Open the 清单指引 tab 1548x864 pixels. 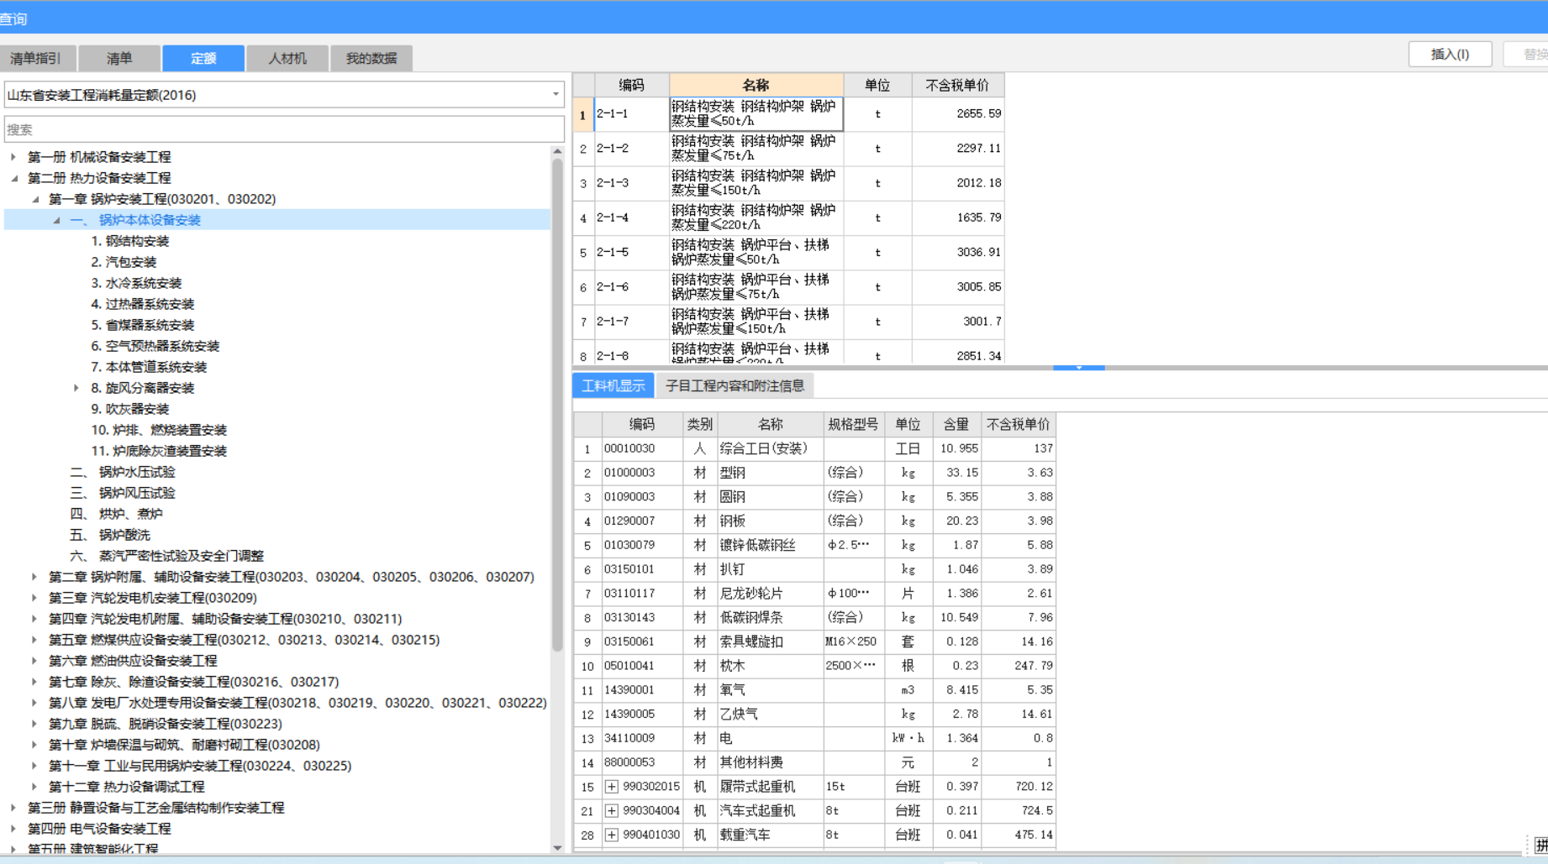coord(36,58)
